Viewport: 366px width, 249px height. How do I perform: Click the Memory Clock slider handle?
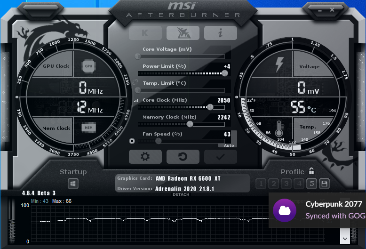coord(190,124)
